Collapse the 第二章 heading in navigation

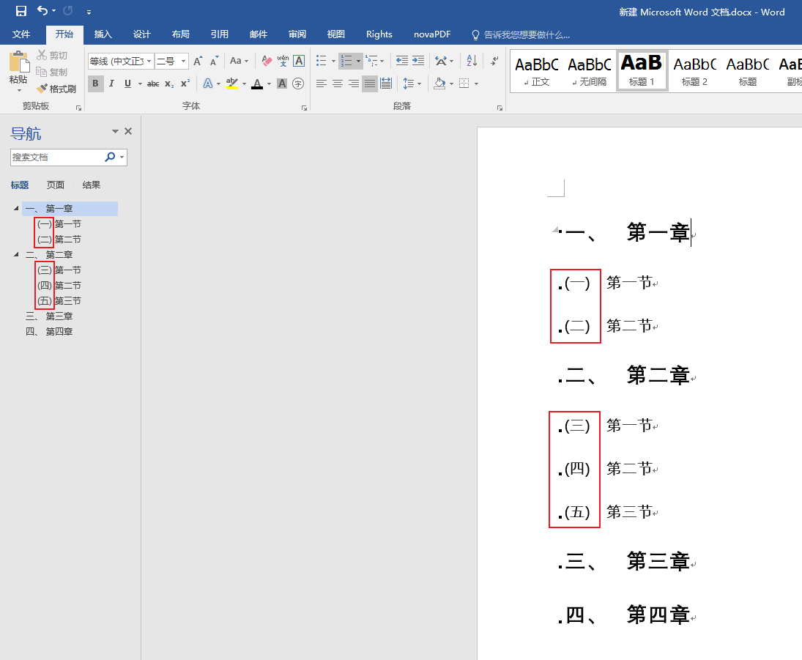tap(16, 254)
